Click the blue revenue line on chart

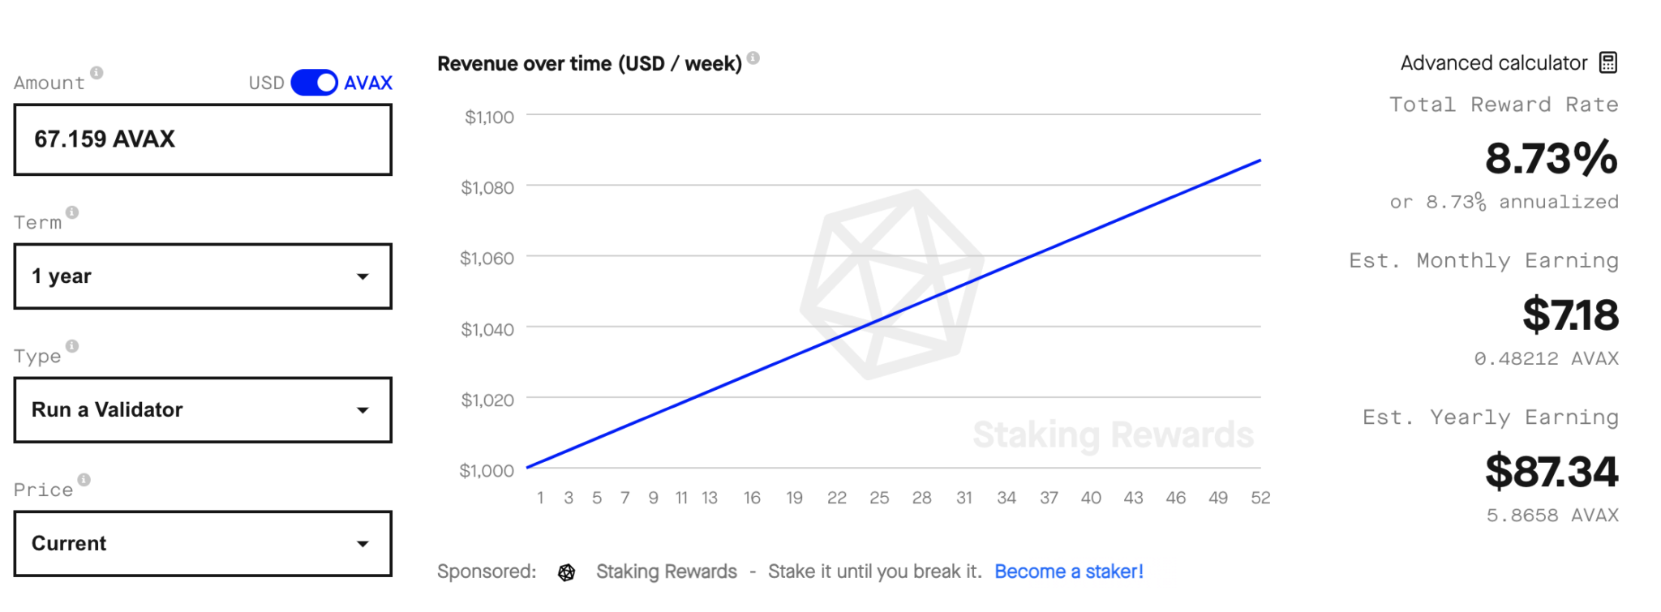[892, 315]
